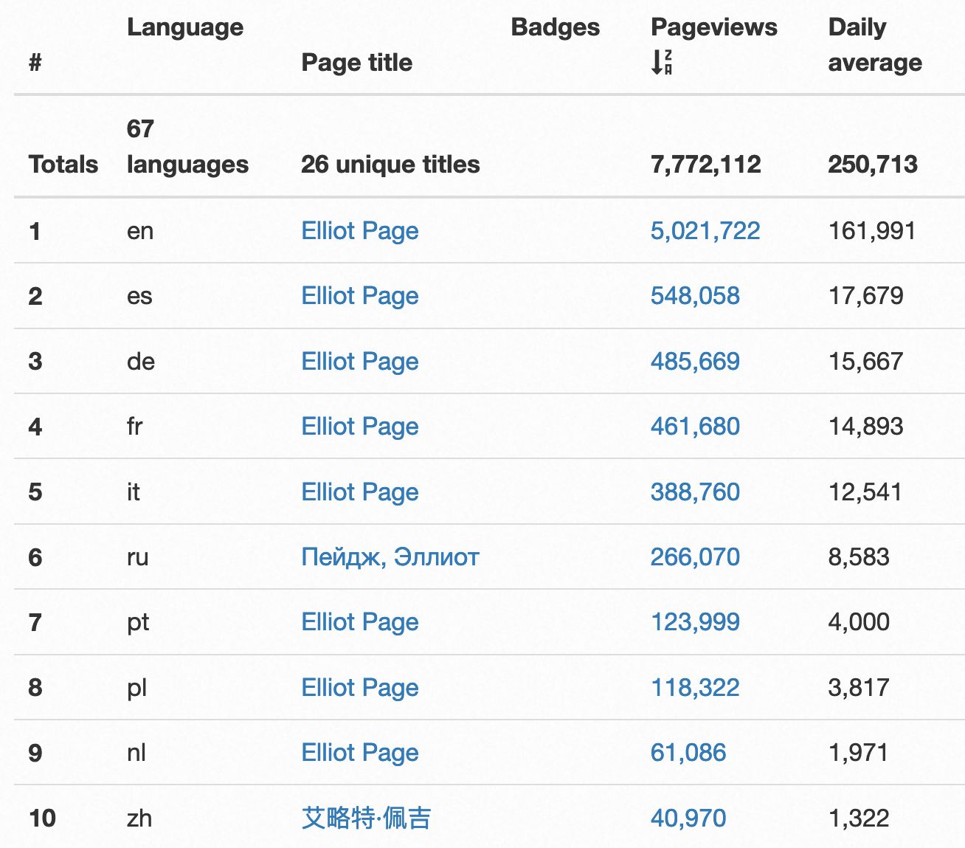Click the fr language code cell
965x848 pixels.
coord(134,427)
